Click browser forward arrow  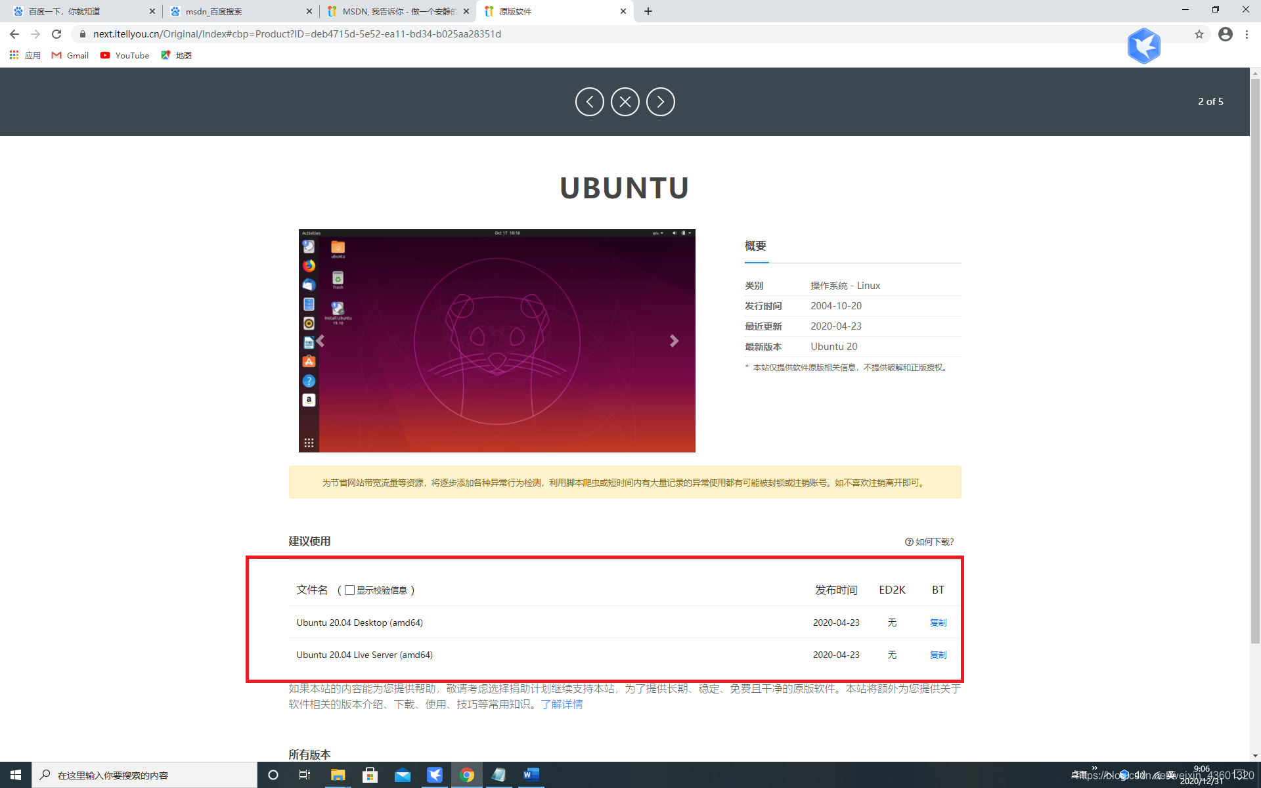[x=35, y=34]
